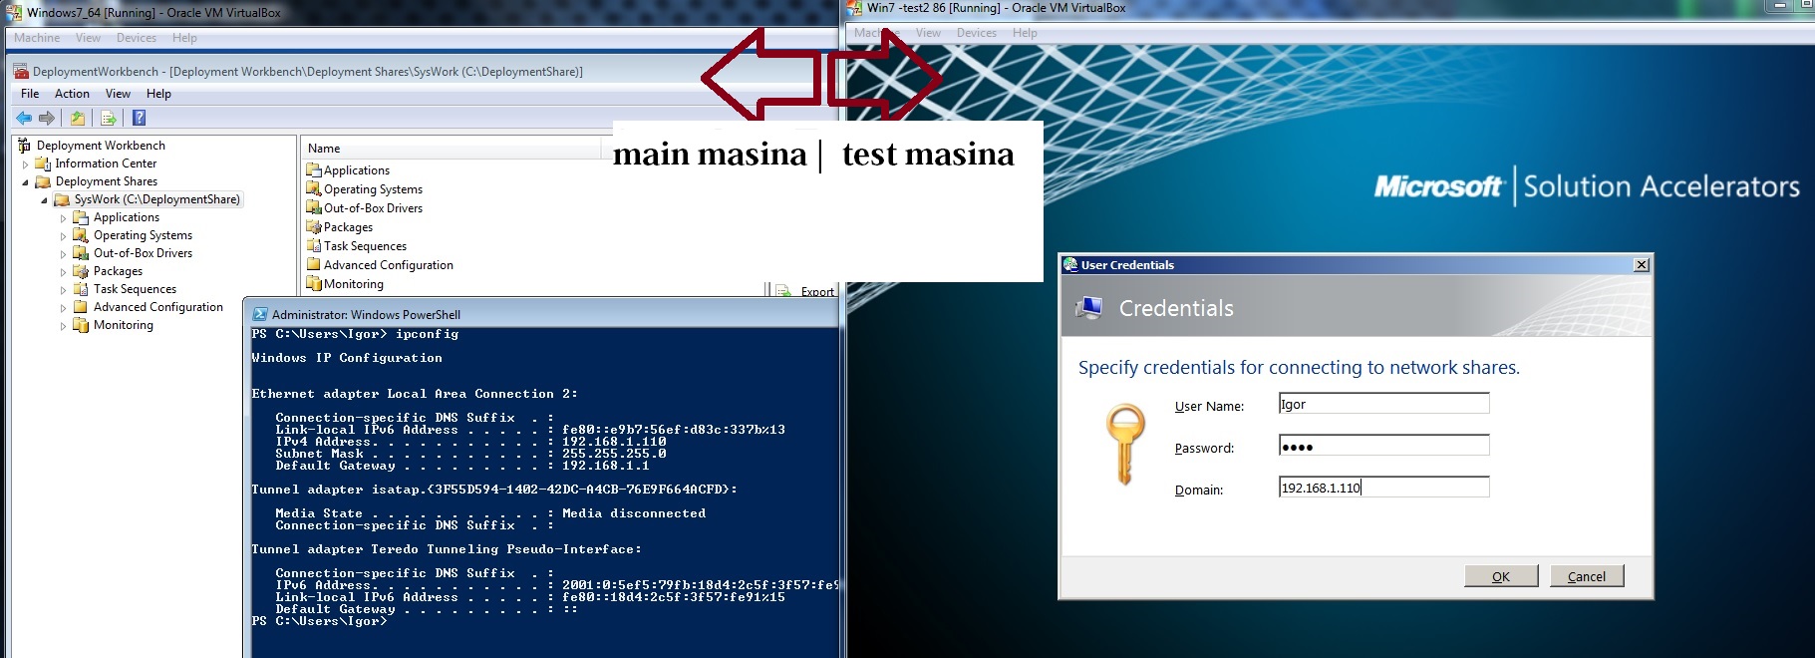
Task: Open Devices menu of Win7-test2 VirtualBox window
Action: tap(977, 33)
